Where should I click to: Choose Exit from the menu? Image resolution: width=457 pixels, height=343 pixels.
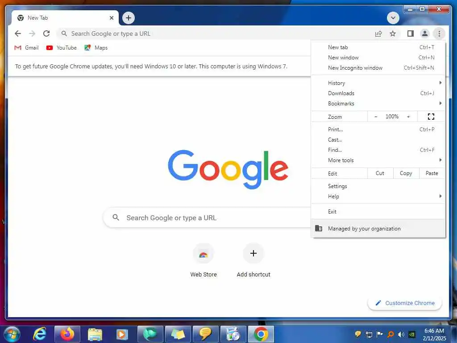(x=378, y=211)
